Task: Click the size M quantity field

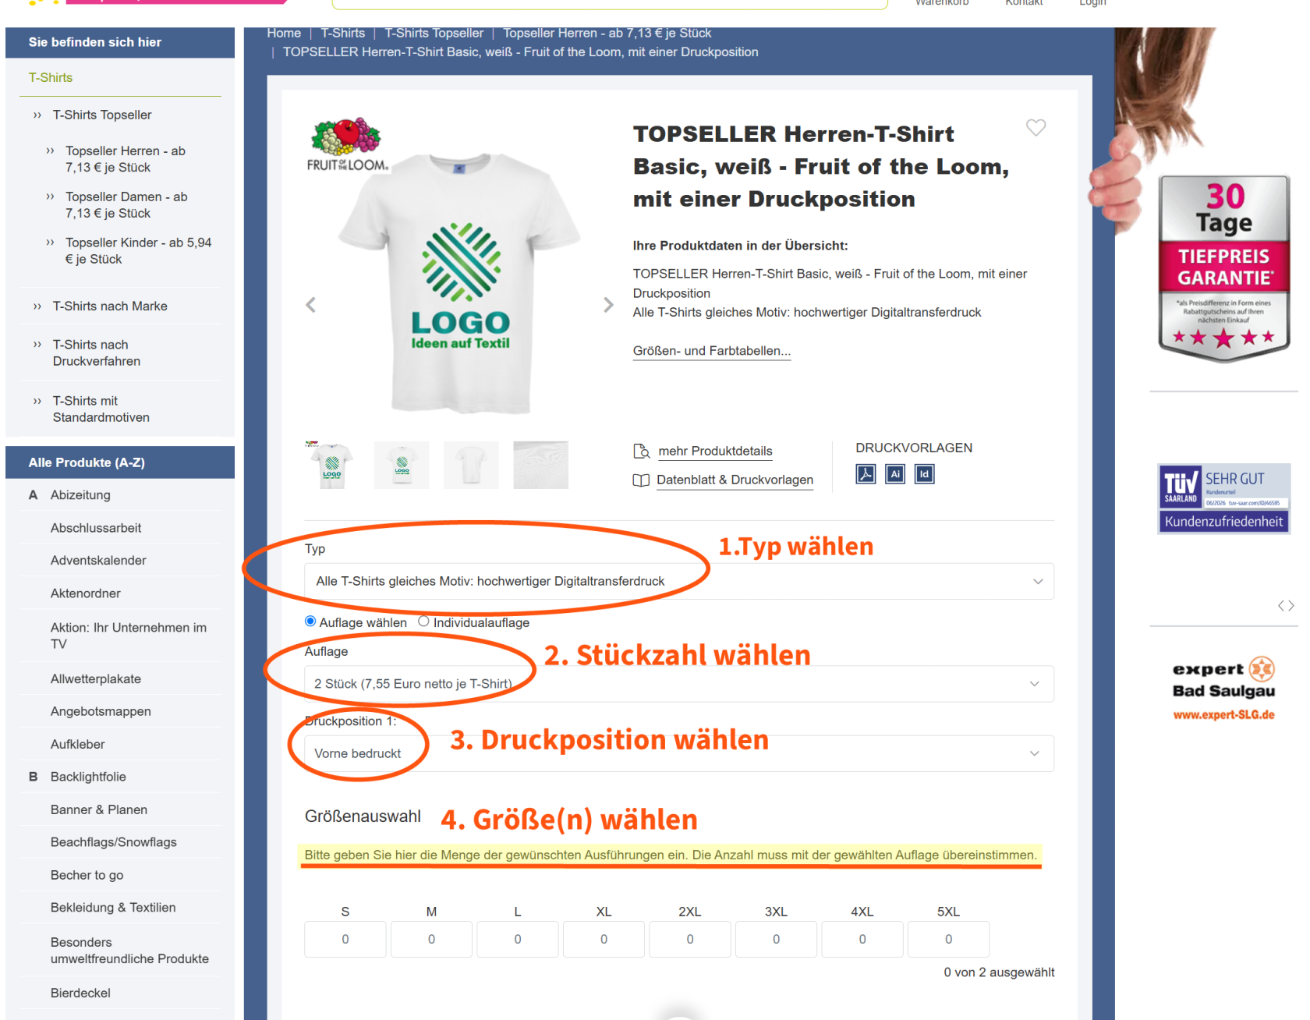Action: coord(431,940)
